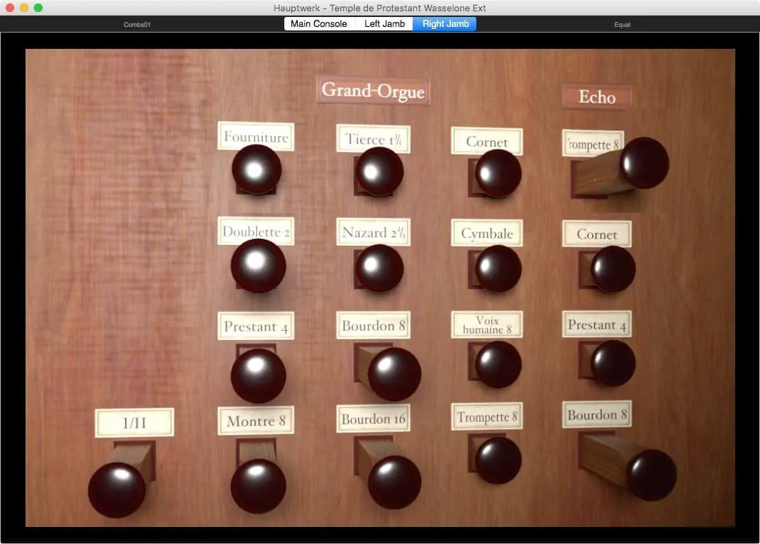The image size is (760, 544).
Task: Push in the Echo Trompette 8 stop
Action: (644, 163)
